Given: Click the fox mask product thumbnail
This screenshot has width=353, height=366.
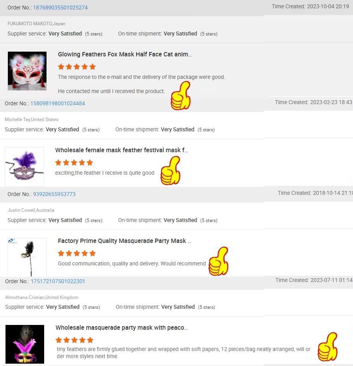Looking at the screenshot, I should tap(27, 71).
